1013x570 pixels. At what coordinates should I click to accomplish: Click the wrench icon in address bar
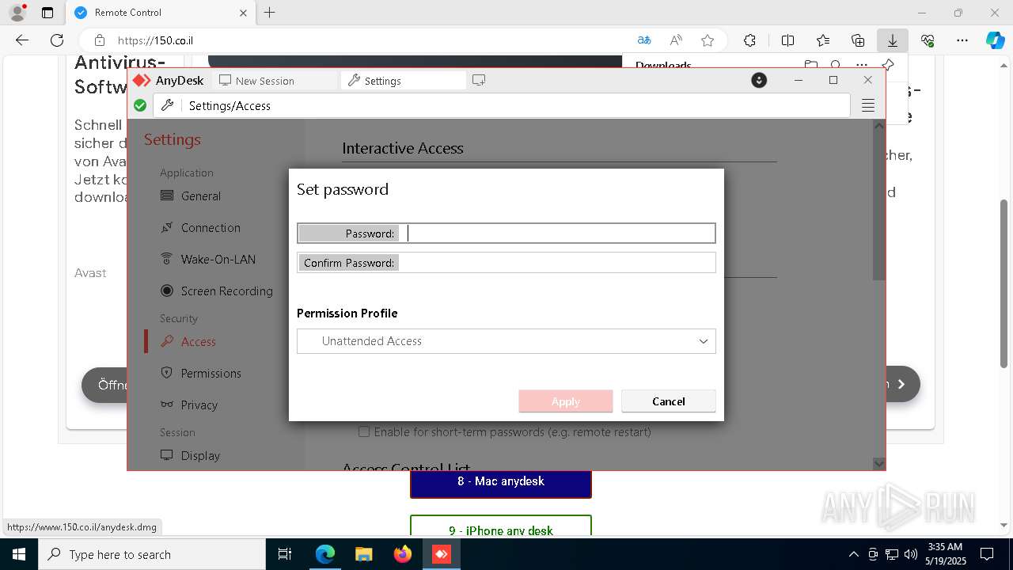pos(168,105)
